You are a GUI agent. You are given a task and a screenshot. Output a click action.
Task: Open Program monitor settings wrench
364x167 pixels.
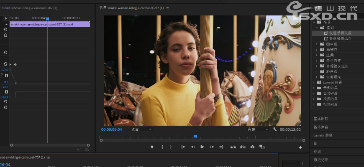point(274,129)
